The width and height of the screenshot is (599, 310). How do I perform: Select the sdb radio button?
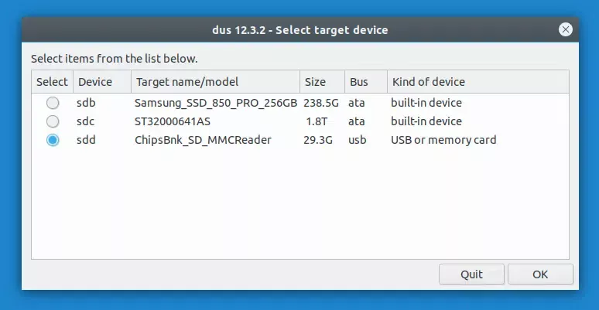(53, 103)
